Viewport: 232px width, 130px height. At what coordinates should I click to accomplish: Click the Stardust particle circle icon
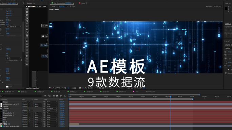point(27,12)
